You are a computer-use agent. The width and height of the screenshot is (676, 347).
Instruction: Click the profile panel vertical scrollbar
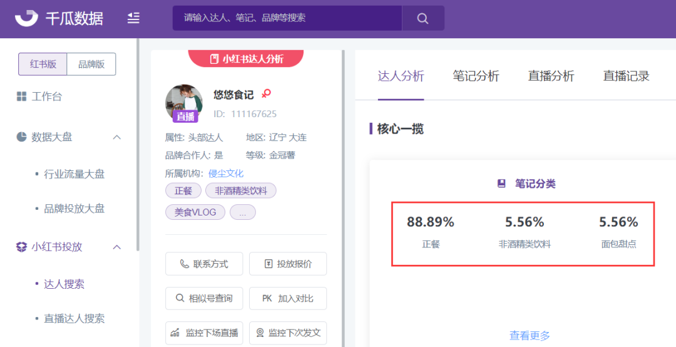click(x=343, y=198)
